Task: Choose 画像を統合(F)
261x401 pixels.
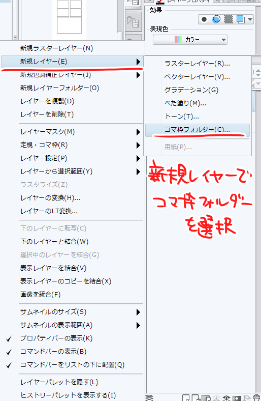Action: point(73,295)
